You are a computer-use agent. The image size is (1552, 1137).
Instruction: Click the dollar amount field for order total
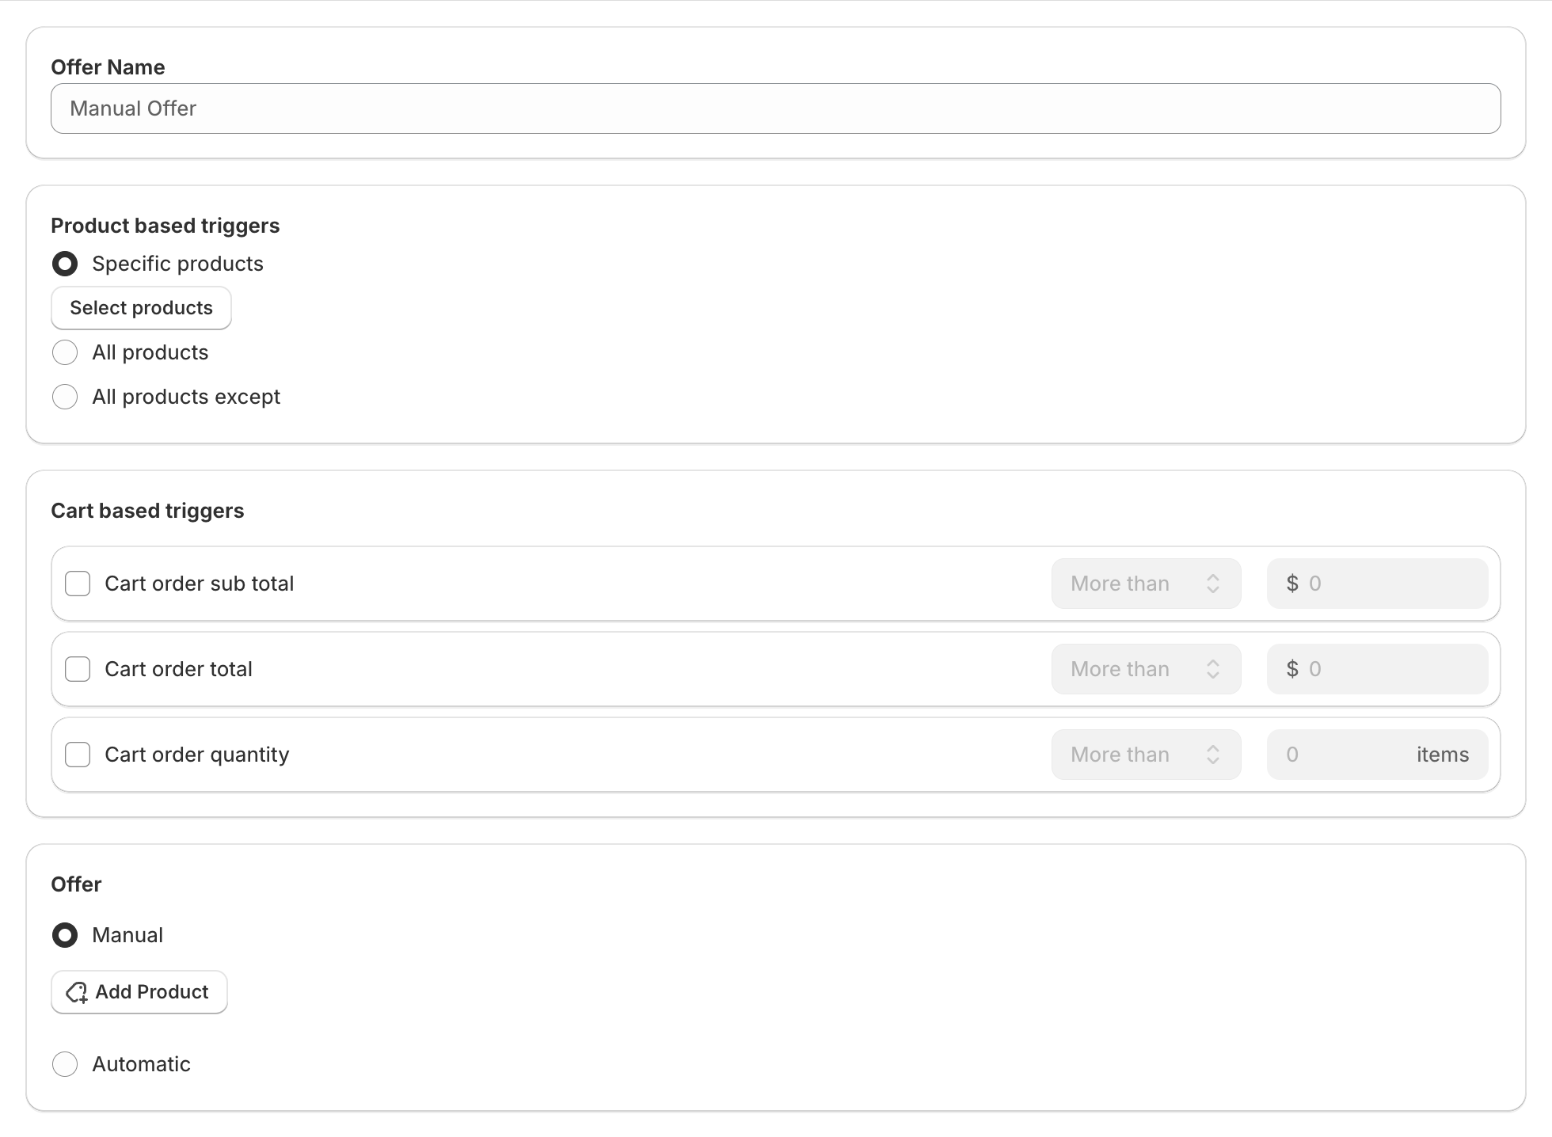click(x=1377, y=669)
